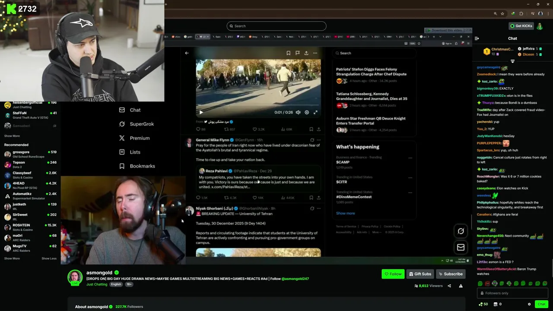Bookmark page with Chrome star icon
This screenshot has width=553, height=311.
[x=502, y=14]
